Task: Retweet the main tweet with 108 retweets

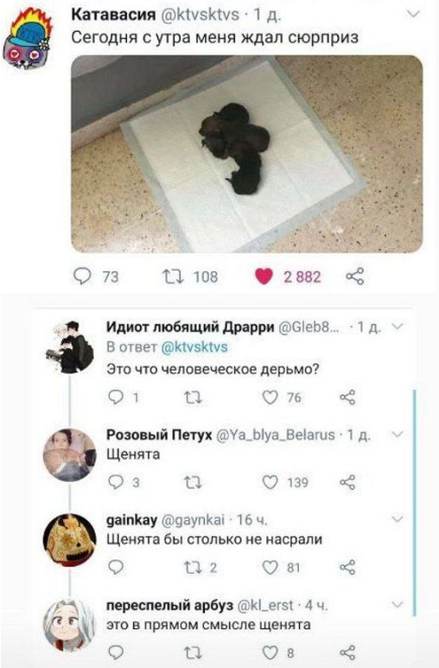Action: coord(173,277)
